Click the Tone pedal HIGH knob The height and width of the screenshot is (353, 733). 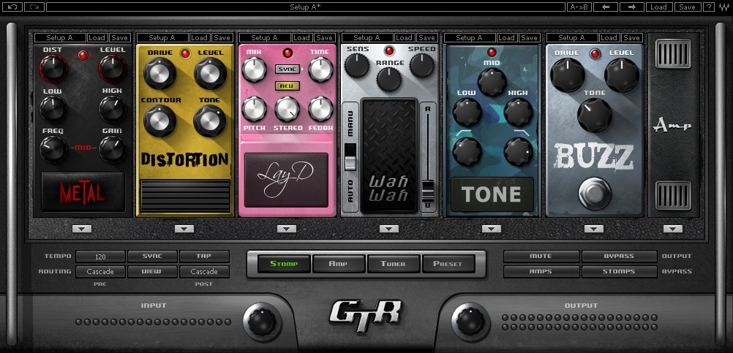click(518, 112)
